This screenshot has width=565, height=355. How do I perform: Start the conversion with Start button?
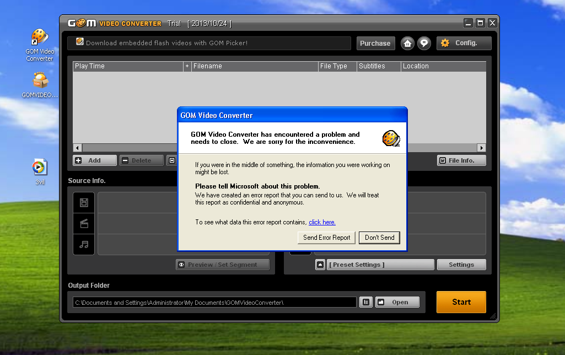tap(461, 302)
